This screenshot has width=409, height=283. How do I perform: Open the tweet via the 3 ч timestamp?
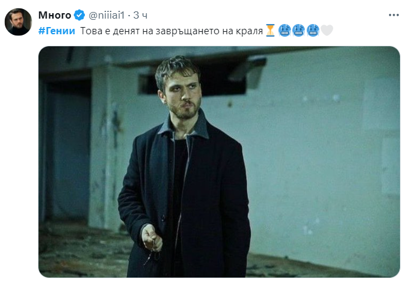[x=140, y=15]
